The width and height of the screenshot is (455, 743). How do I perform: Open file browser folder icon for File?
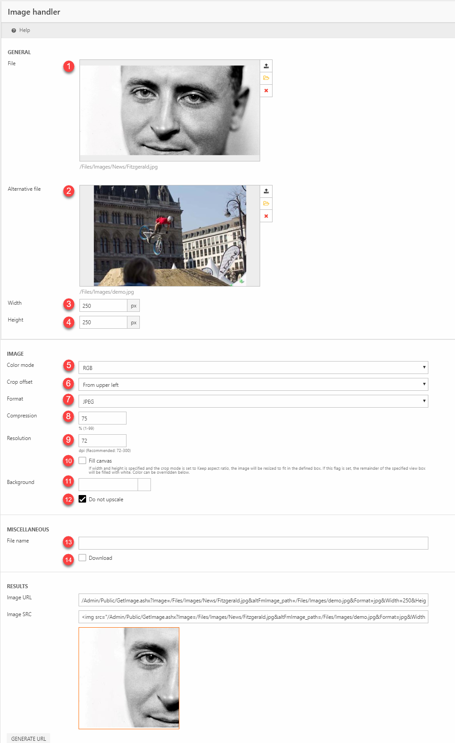[266, 78]
